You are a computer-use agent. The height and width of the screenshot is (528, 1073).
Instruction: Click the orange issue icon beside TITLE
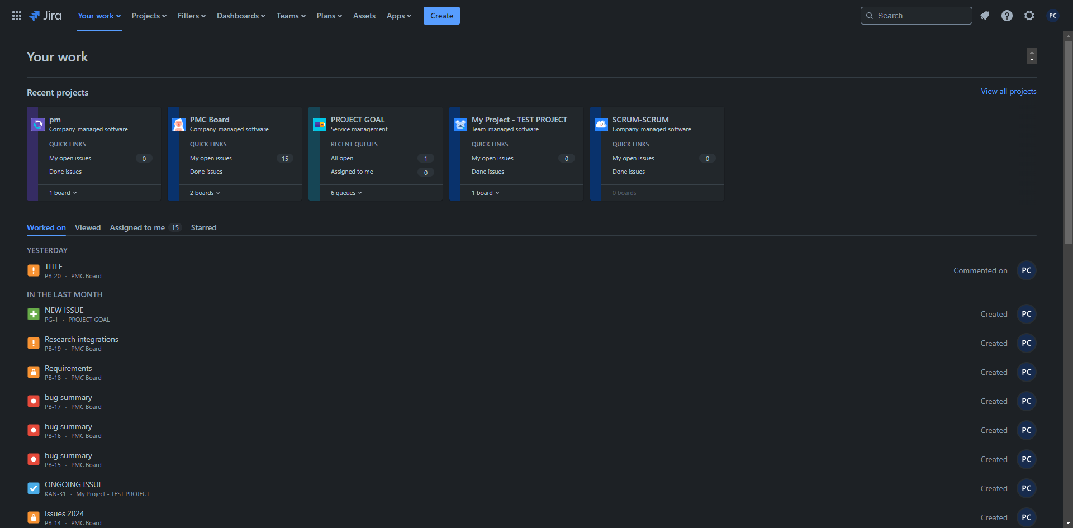pos(34,270)
